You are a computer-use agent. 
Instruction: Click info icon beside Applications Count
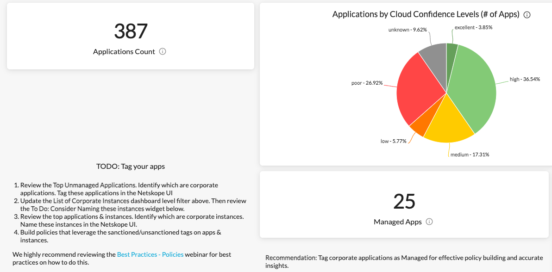(162, 51)
